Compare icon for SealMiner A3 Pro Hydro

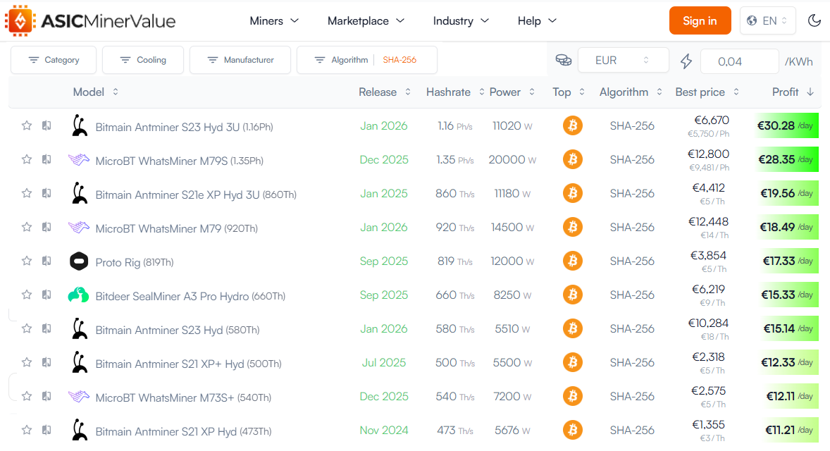[47, 295]
